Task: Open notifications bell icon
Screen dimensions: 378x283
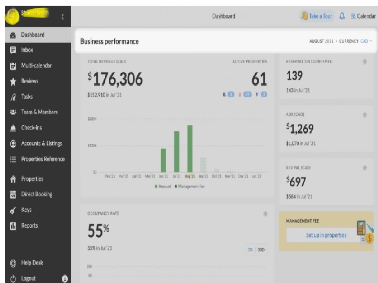Action: coord(342,16)
